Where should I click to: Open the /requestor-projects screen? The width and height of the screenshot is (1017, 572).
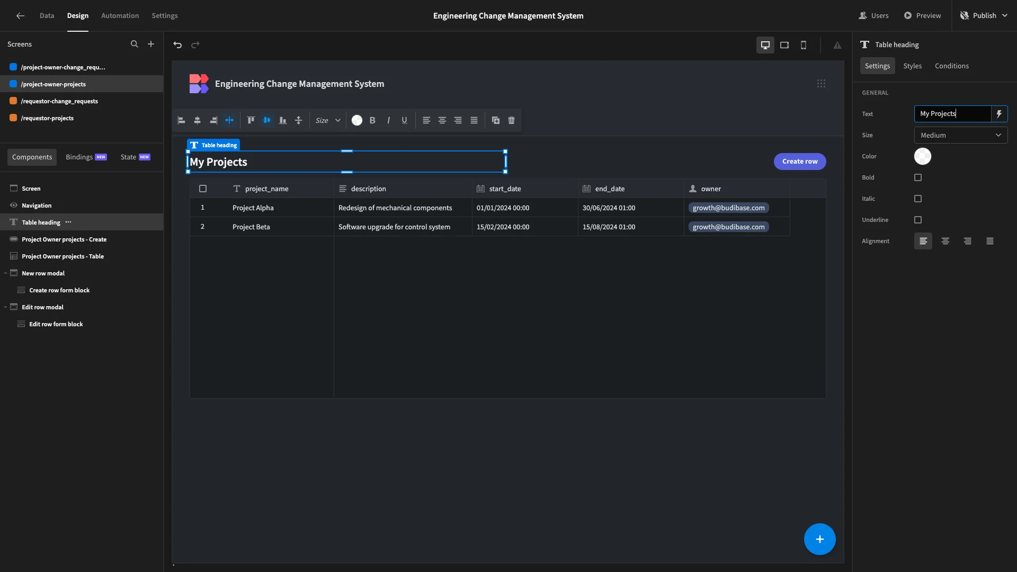[x=82, y=118]
